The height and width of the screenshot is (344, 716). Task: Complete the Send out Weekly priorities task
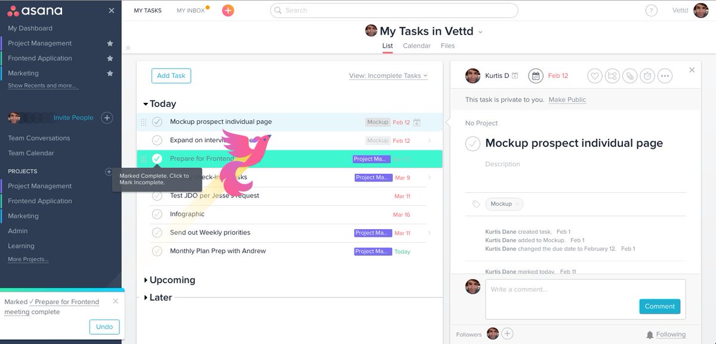click(157, 233)
